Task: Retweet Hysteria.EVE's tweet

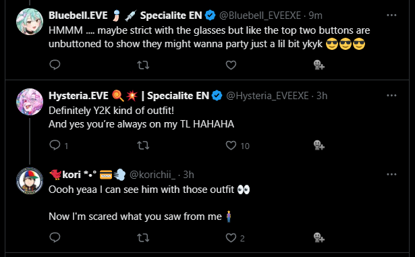Action: (143, 145)
